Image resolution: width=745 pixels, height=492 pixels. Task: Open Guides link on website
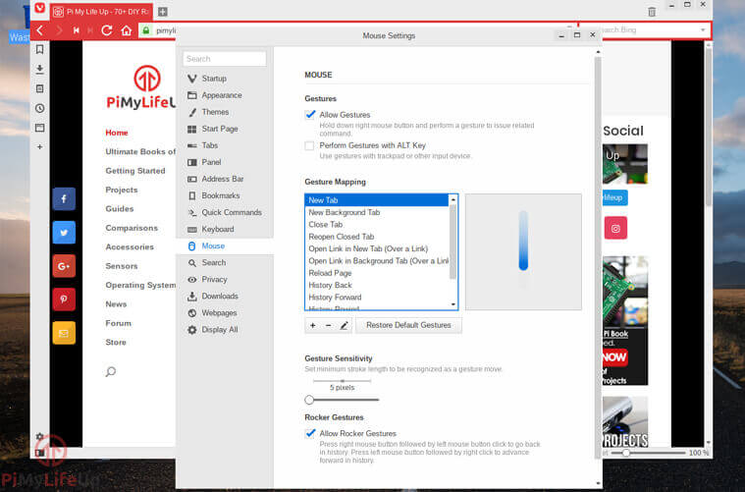119,209
